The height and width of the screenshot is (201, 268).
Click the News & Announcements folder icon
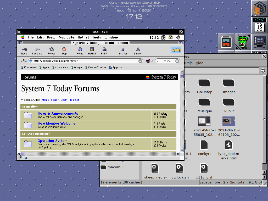28,115
